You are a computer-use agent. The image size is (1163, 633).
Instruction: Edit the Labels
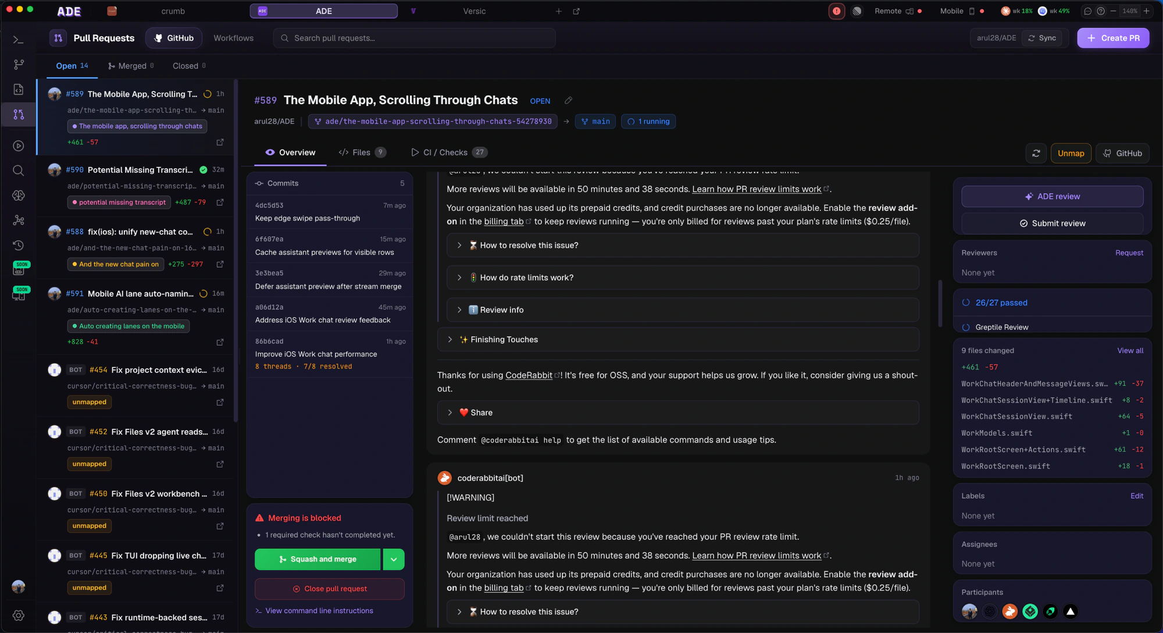point(1137,496)
